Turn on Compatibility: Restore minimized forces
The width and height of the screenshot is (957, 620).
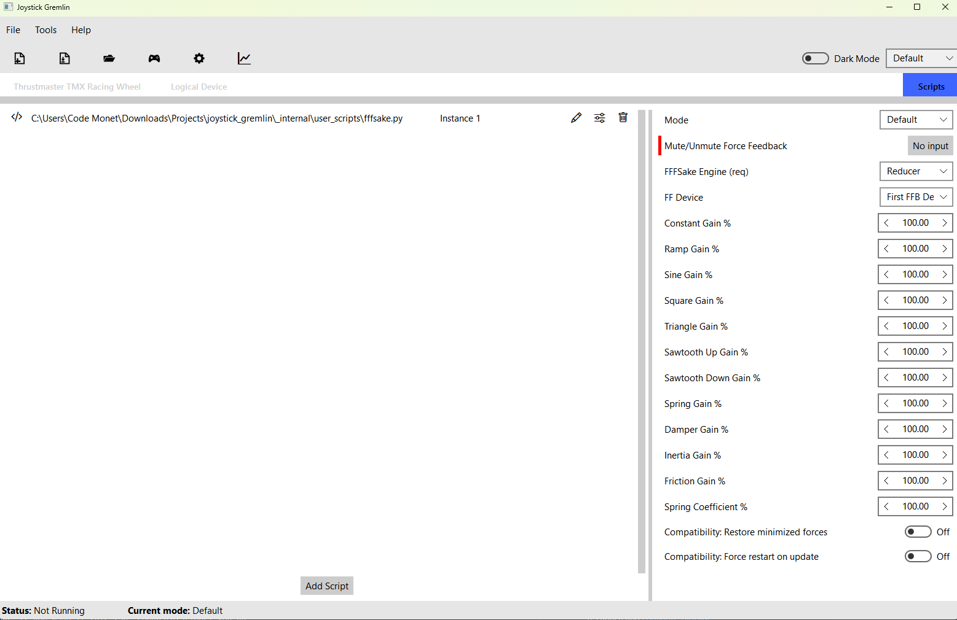pyautogui.click(x=918, y=532)
